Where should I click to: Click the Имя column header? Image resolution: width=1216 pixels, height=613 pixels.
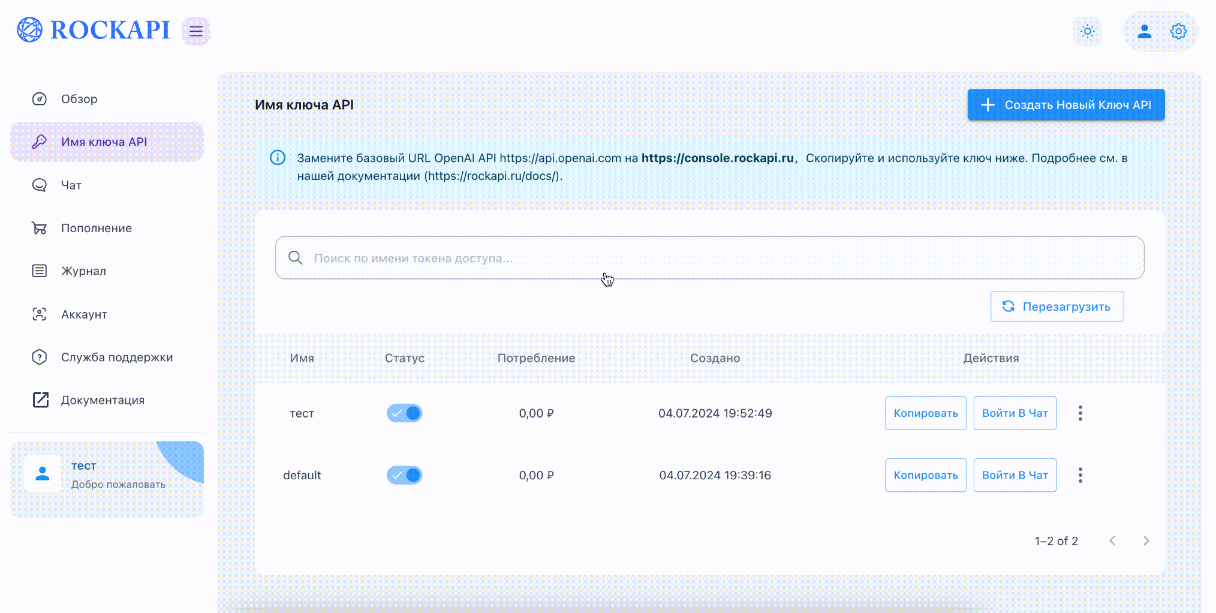(x=302, y=358)
